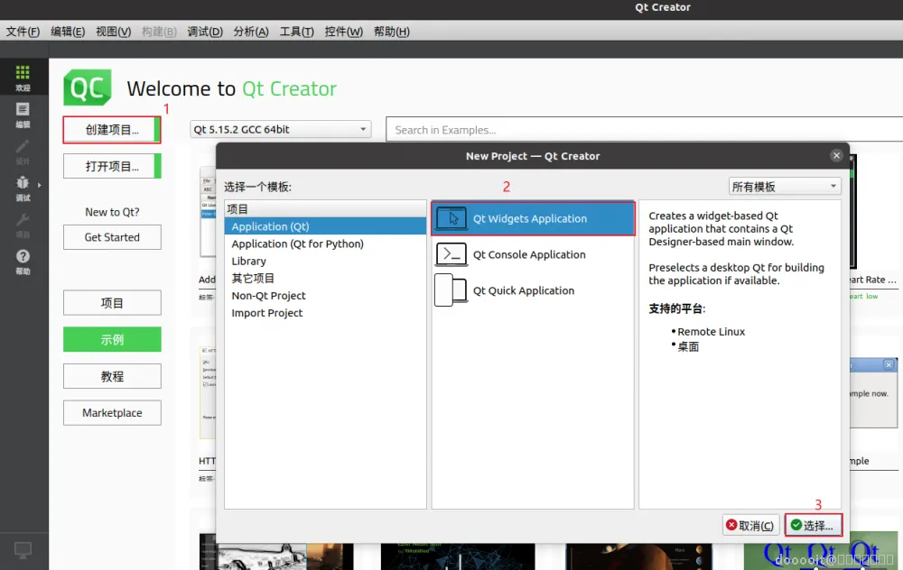
Task: Open the Qt 5.15.2 GCC 64bit dropdown
Action: (281, 129)
